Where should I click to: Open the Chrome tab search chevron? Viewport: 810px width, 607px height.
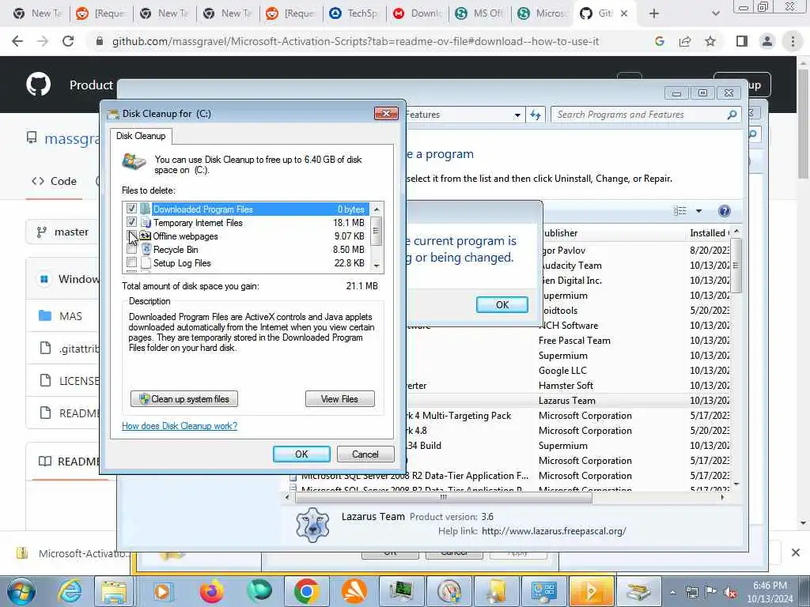[715, 13]
